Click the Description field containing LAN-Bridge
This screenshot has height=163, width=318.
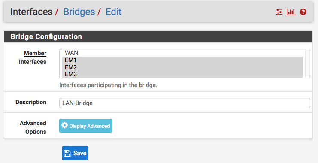185,103
